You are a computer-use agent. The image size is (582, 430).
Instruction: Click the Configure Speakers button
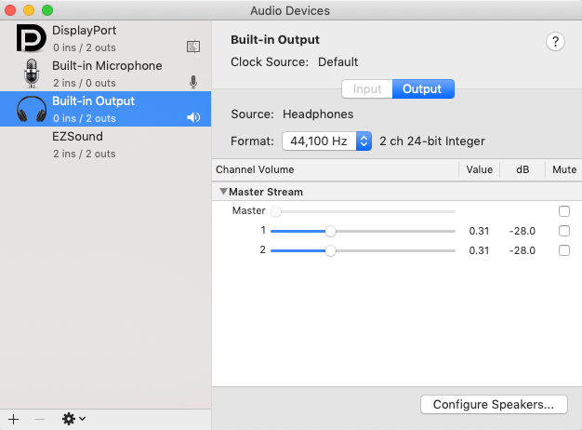(x=493, y=405)
